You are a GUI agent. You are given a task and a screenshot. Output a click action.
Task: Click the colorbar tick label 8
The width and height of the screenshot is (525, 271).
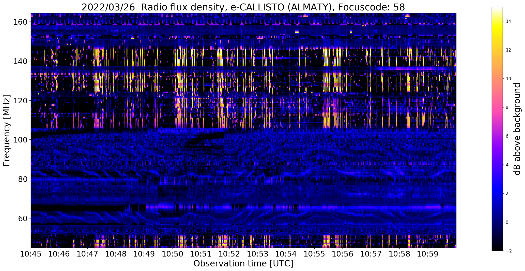[x=507, y=107]
